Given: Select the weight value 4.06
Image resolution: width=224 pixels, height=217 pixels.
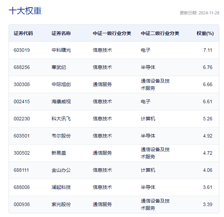Looking at the screenshot, I should [208, 170].
